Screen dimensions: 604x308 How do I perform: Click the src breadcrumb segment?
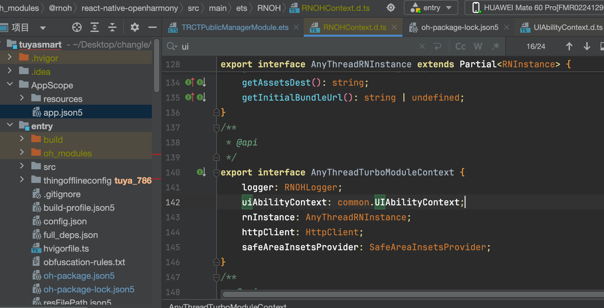tap(193, 8)
